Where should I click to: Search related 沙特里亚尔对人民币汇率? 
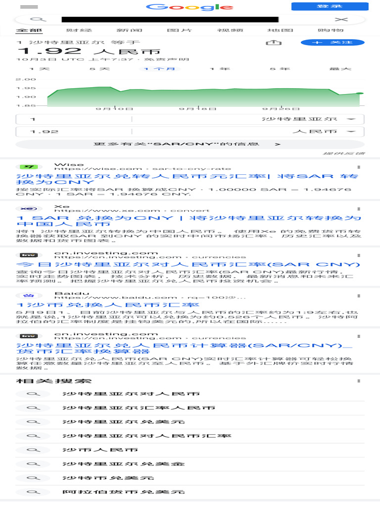(190, 436)
